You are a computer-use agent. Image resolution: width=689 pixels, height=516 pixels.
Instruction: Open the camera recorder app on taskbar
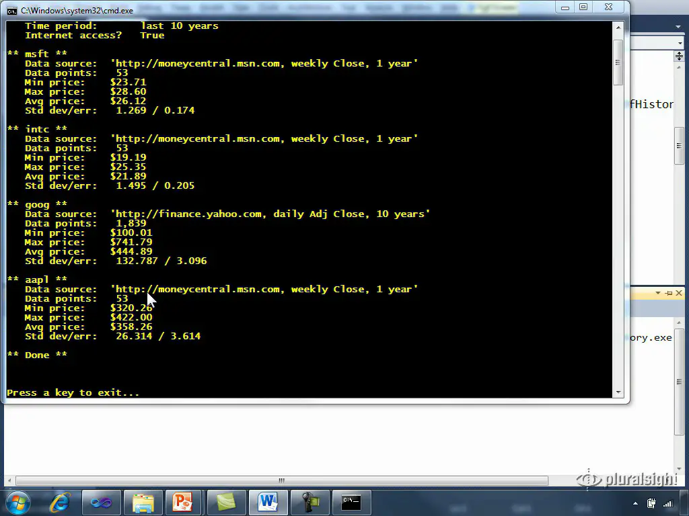click(x=310, y=503)
